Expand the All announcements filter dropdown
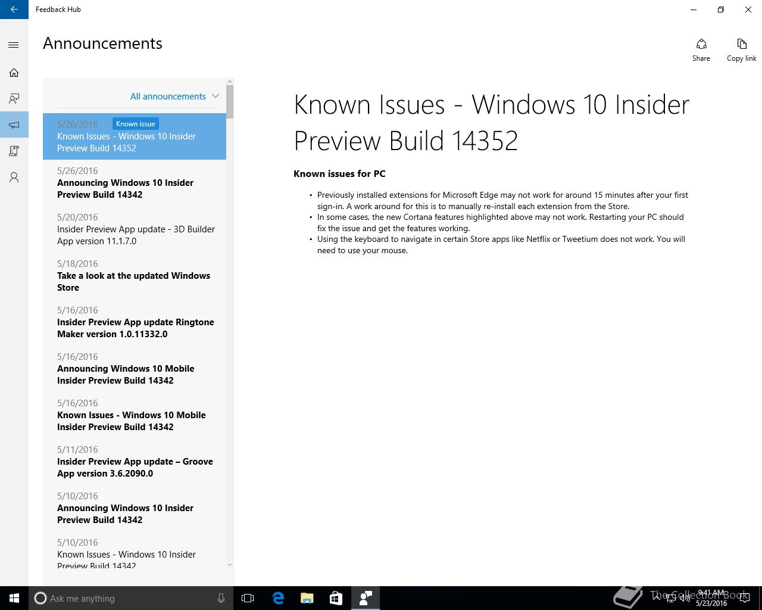 click(174, 97)
